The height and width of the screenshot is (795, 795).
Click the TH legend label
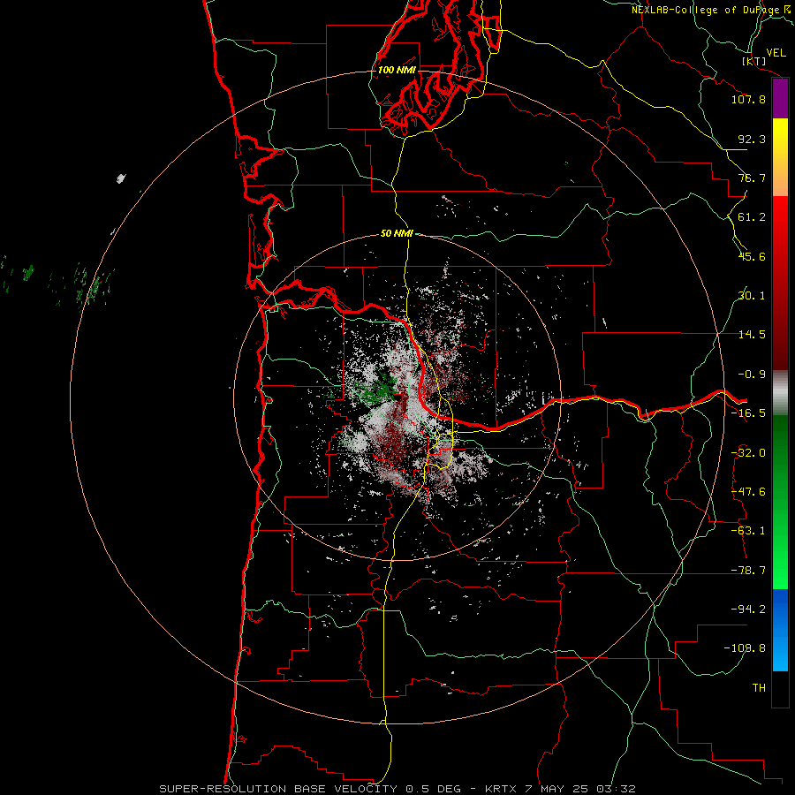759,687
